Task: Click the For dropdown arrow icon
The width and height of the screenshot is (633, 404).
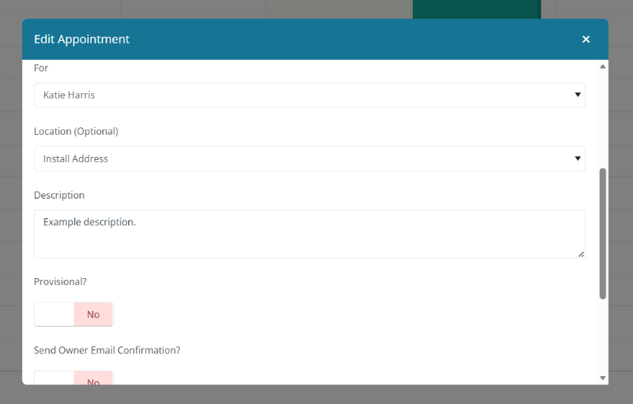Action: (x=577, y=95)
